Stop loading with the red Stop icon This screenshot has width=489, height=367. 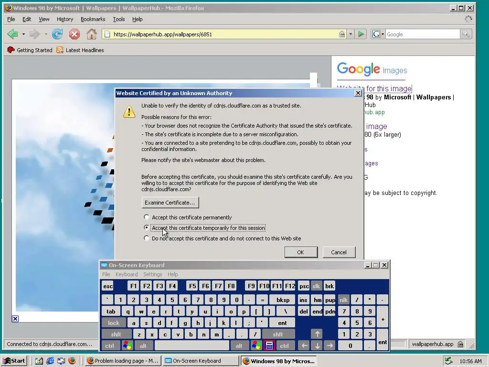74,34
